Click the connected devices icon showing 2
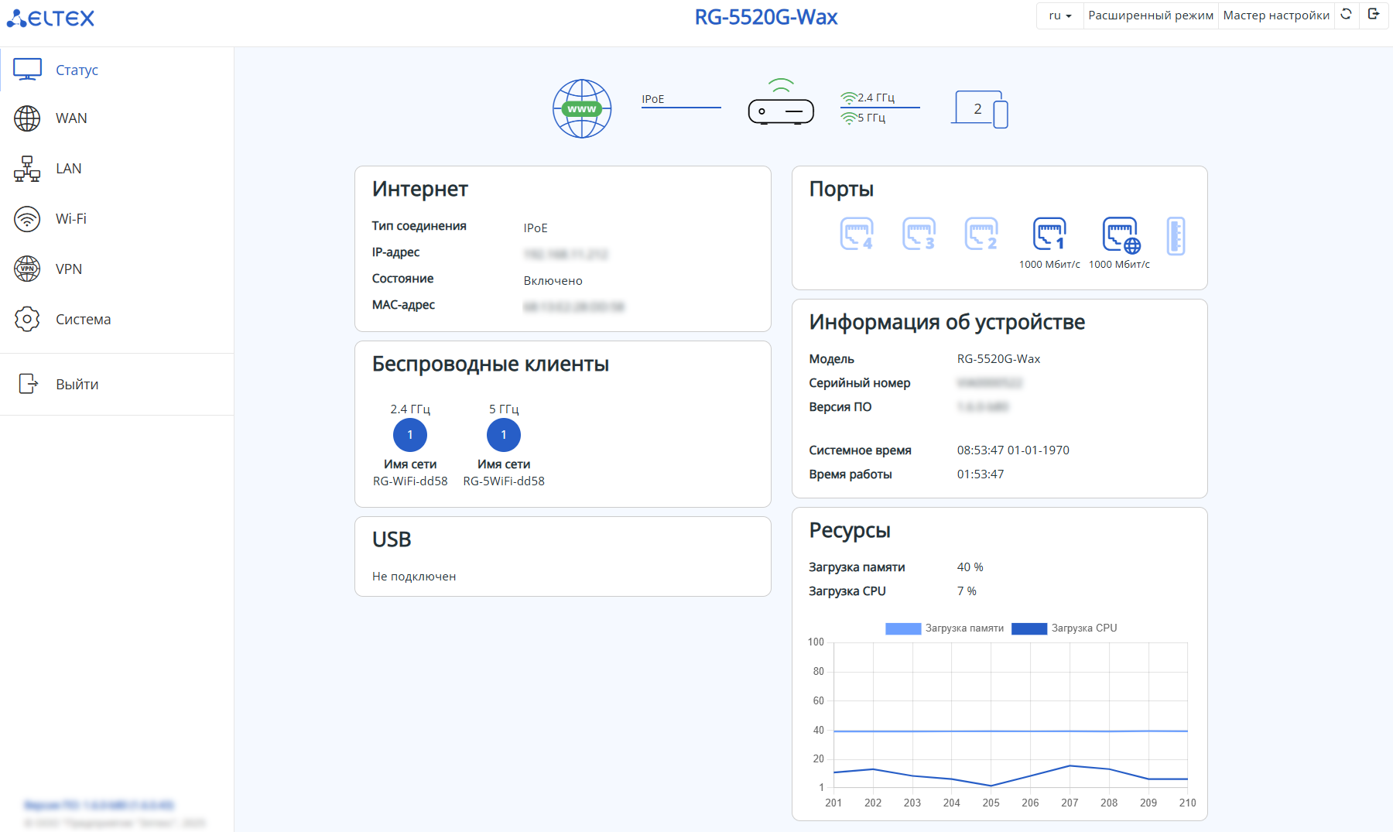The height and width of the screenshot is (832, 1393). (x=980, y=109)
